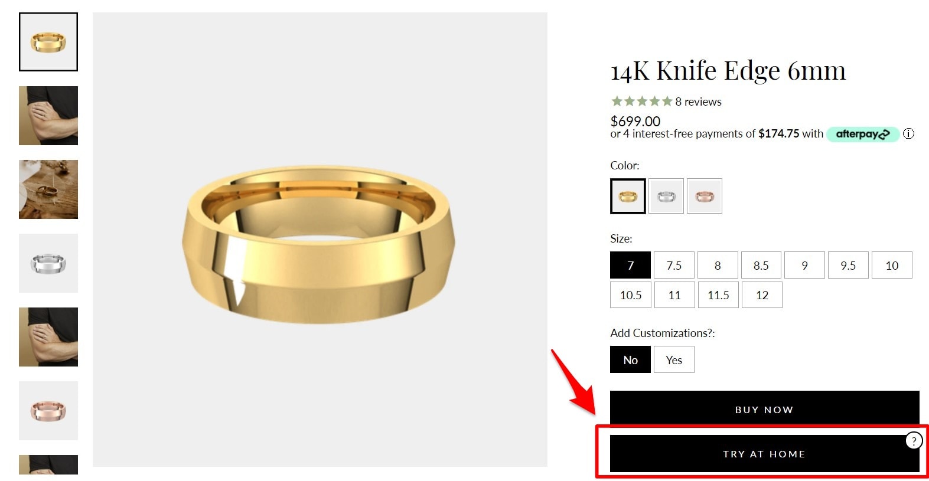Choose the white gold color option
This screenshot has width=929, height=481.
click(666, 196)
